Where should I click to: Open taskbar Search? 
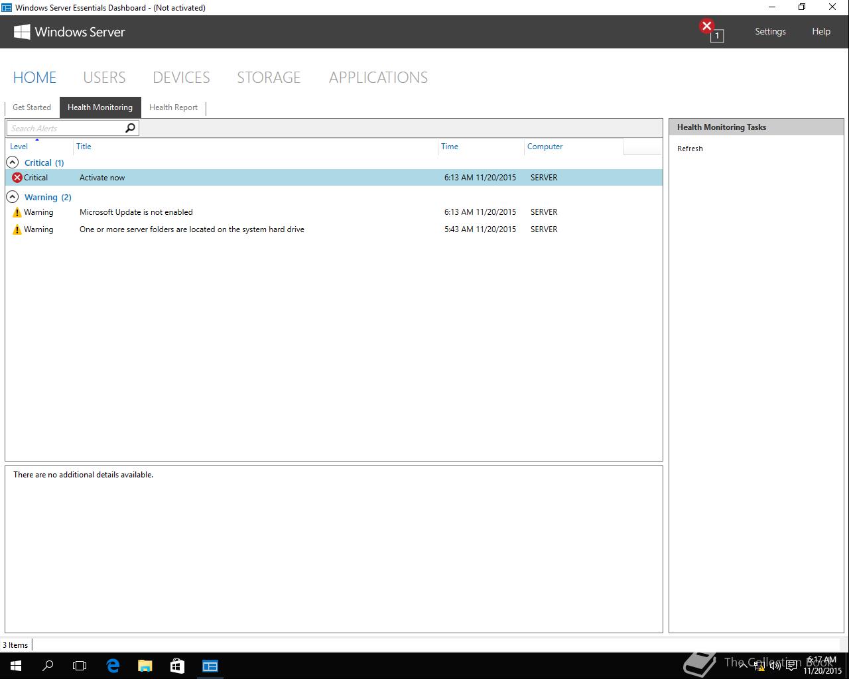(x=48, y=666)
